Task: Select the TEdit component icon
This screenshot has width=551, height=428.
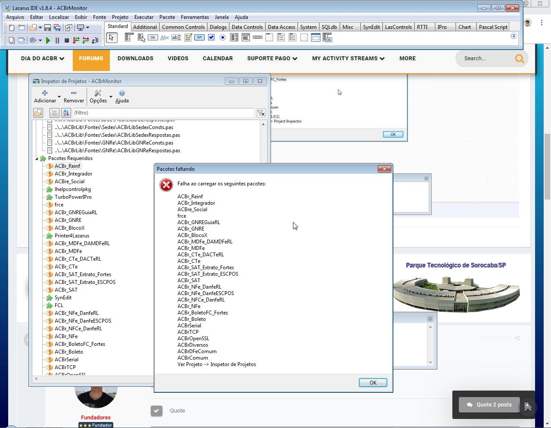Action: click(x=176, y=38)
